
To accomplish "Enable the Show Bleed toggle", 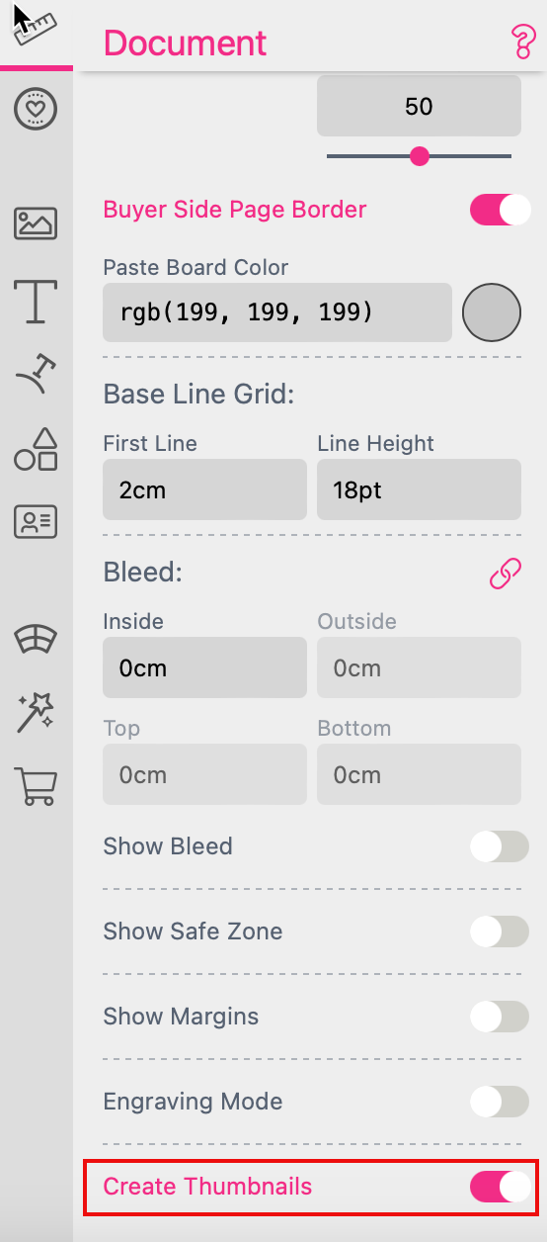I will 500,846.
